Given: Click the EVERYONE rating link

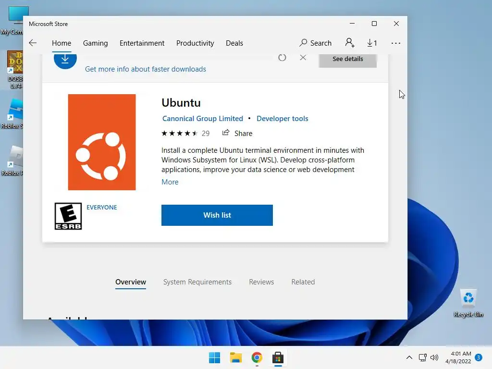Looking at the screenshot, I should click(102, 207).
